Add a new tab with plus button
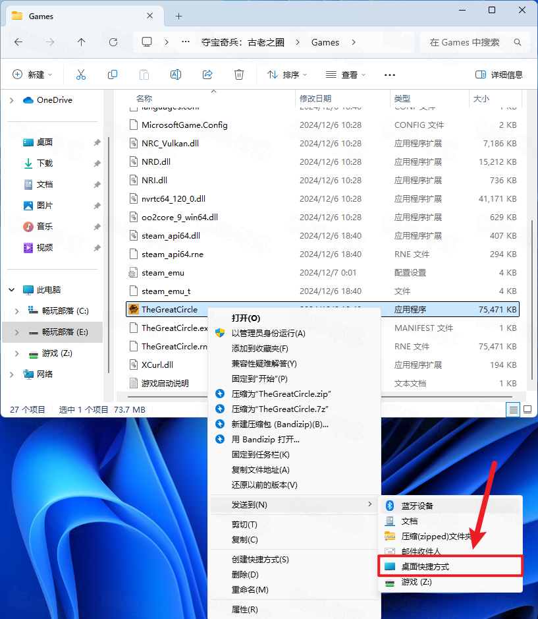The height and width of the screenshot is (619, 538). point(178,16)
